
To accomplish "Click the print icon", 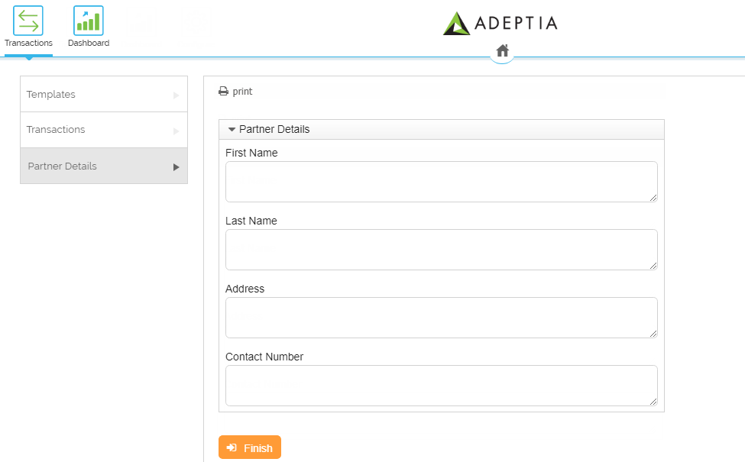I will [223, 92].
